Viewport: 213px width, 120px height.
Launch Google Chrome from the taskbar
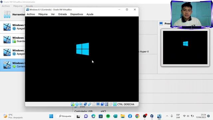[x=137, y=116]
